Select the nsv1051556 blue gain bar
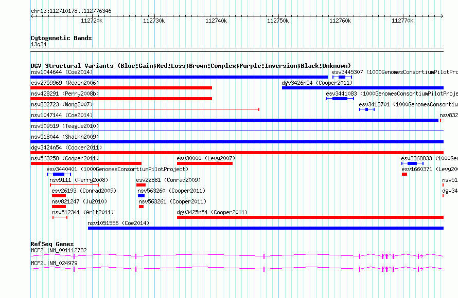Image resolution: width=458 pixels, height=298 pixels. point(266,228)
